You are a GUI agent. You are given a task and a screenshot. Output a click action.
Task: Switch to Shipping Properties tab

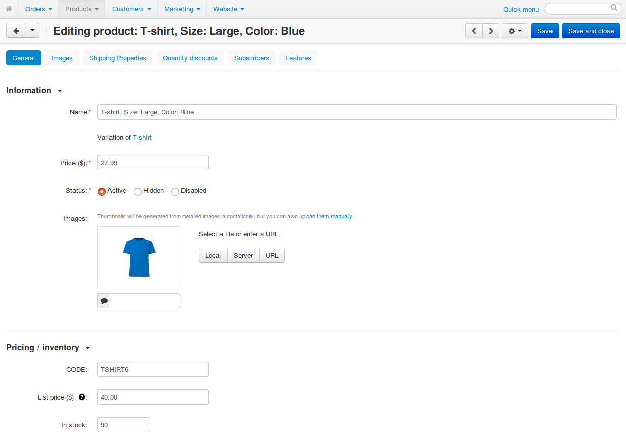pyautogui.click(x=118, y=58)
